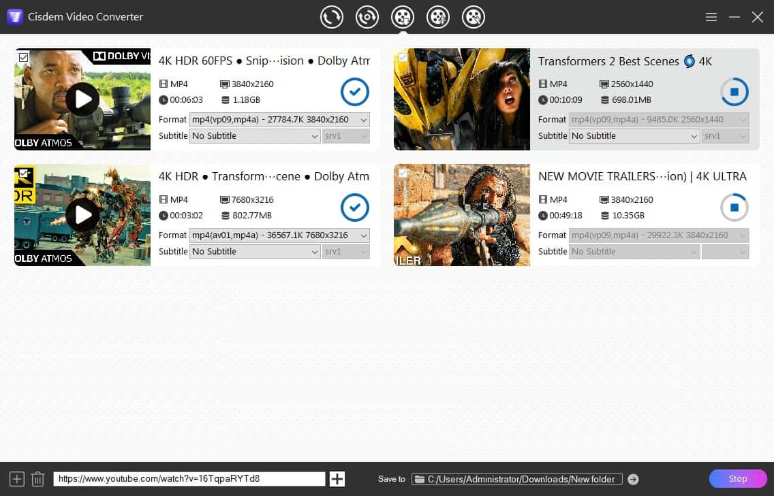
Task: Expand the srv1 dropdown for the 4K HDR video
Action: (346, 251)
